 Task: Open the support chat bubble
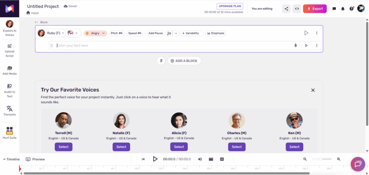(358, 164)
